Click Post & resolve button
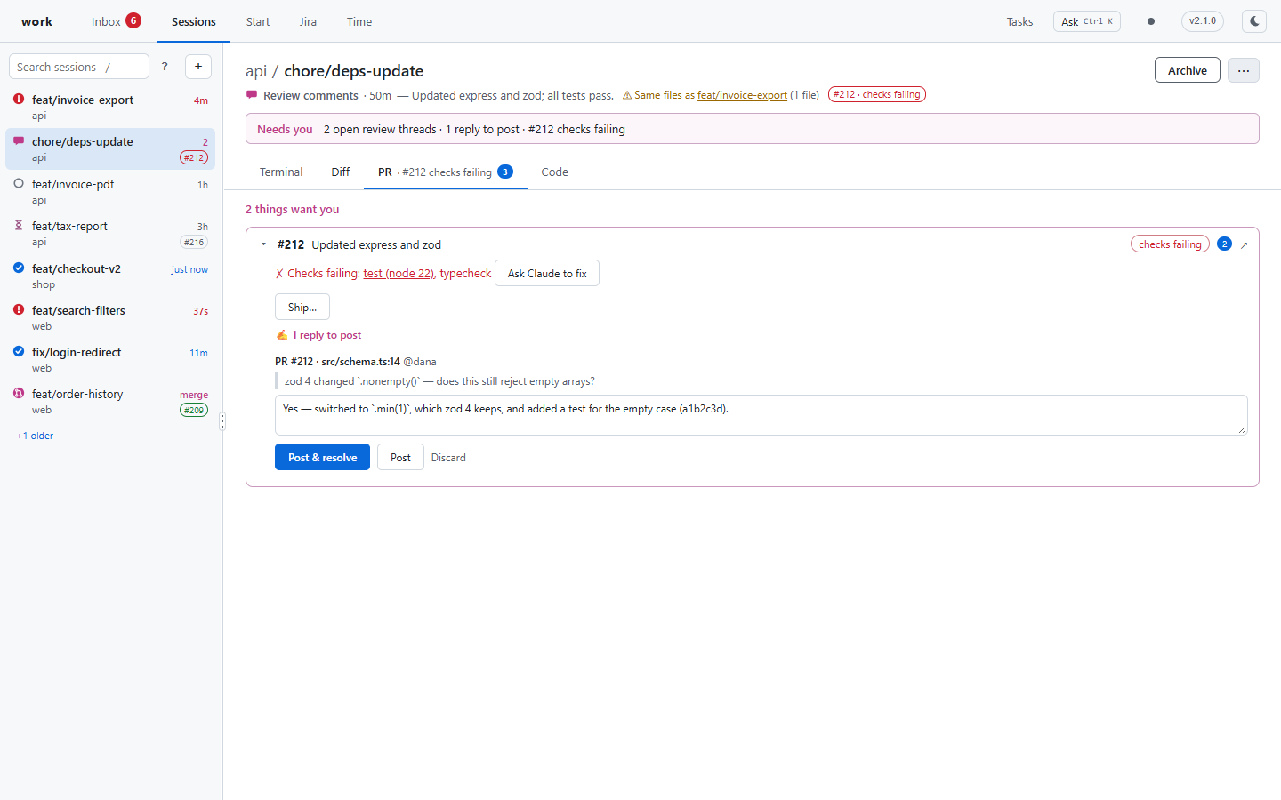 point(322,458)
